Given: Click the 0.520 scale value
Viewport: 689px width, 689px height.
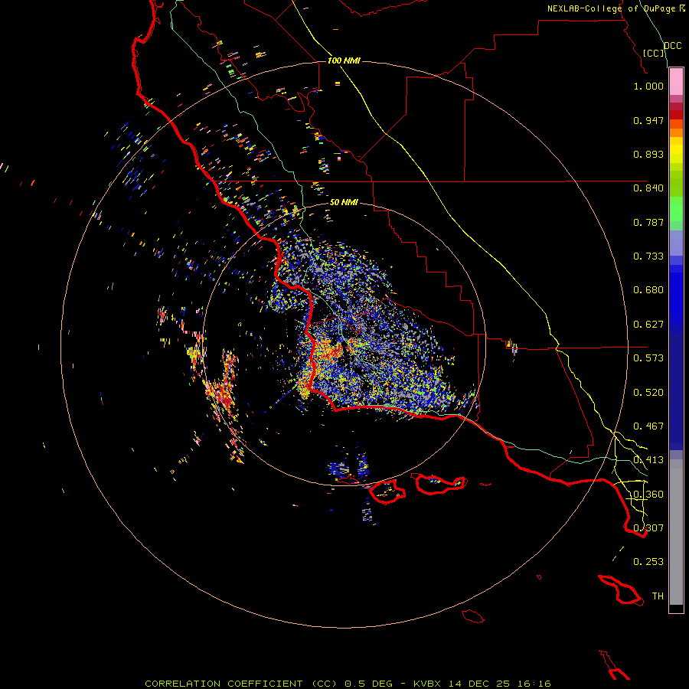Looking at the screenshot, I should click(x=648, y=393).
